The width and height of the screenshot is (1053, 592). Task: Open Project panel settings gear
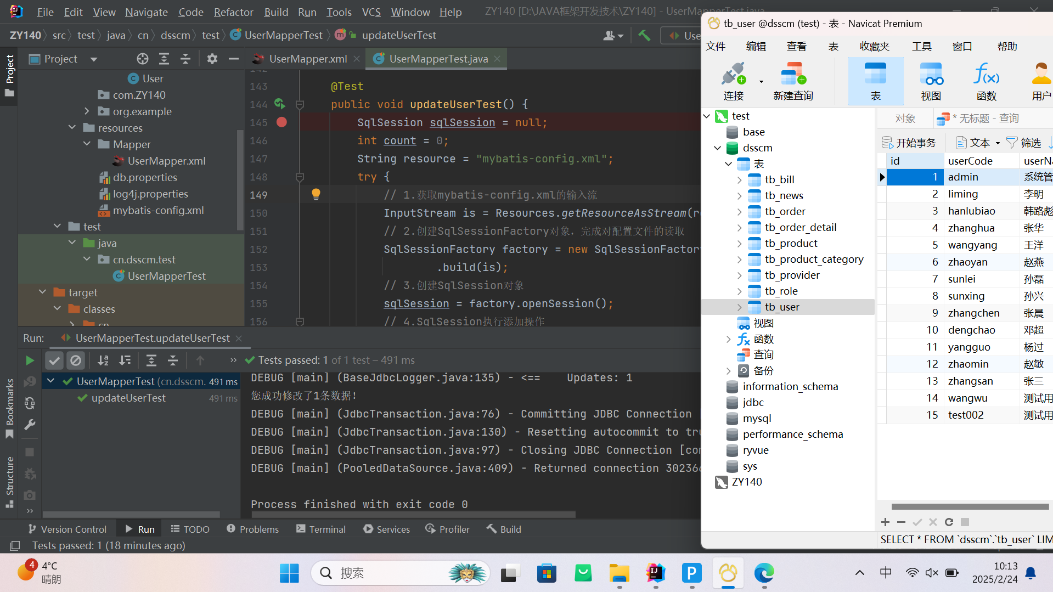coord(212,59)
